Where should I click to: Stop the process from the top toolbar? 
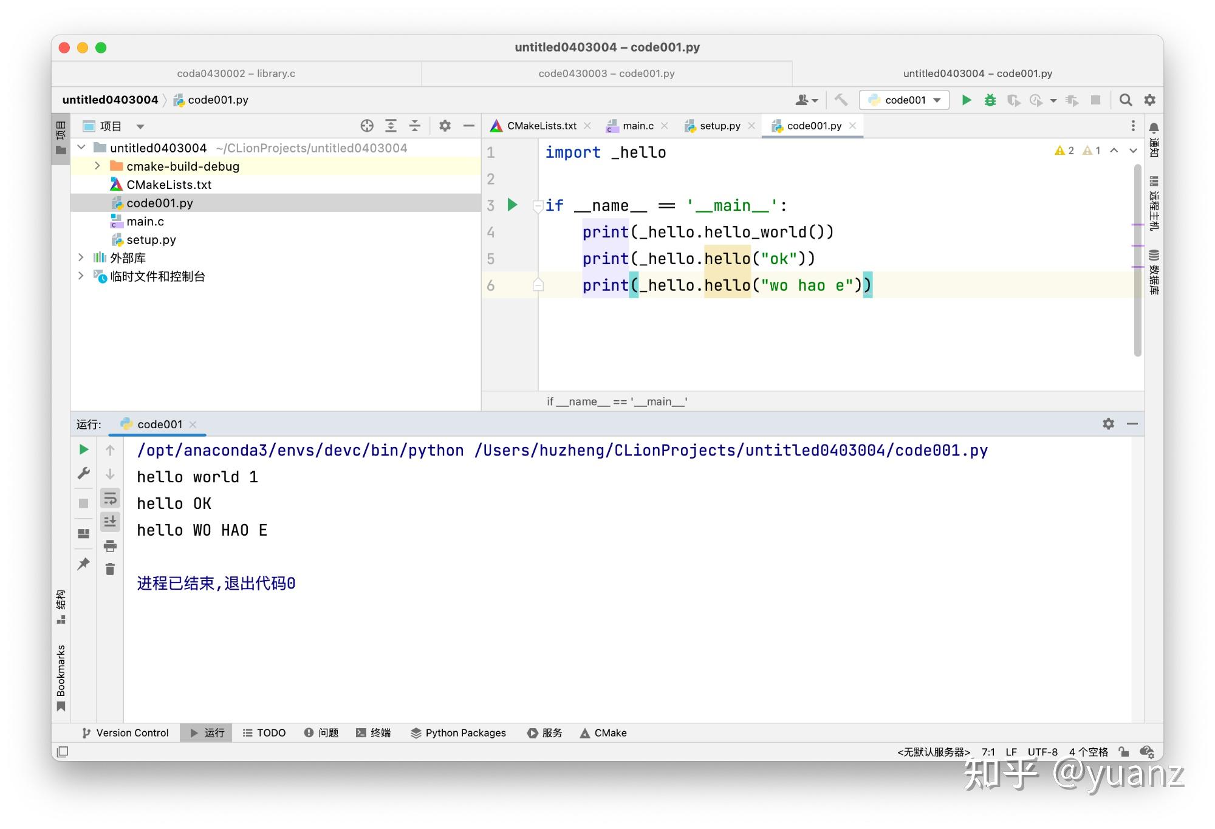(1095, 100)
